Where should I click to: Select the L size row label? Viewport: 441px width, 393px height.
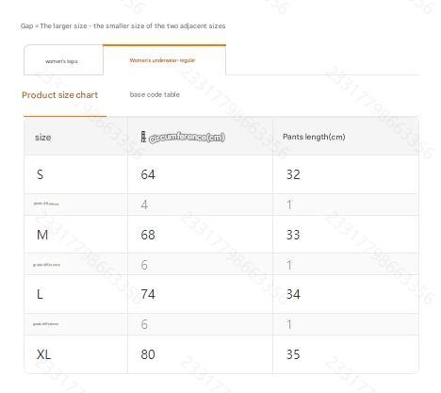(40, 294)
